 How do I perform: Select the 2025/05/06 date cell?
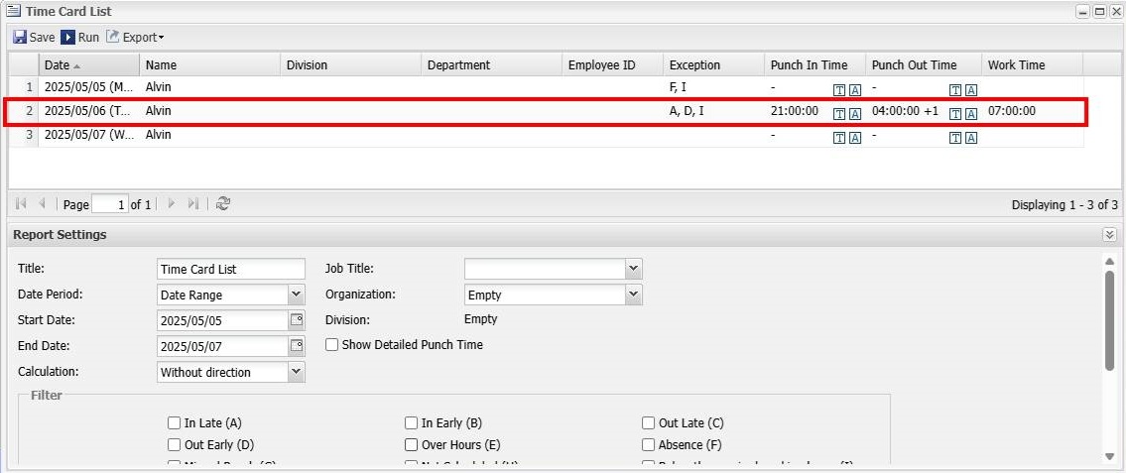pyautogui.click(x=88, y=111)
